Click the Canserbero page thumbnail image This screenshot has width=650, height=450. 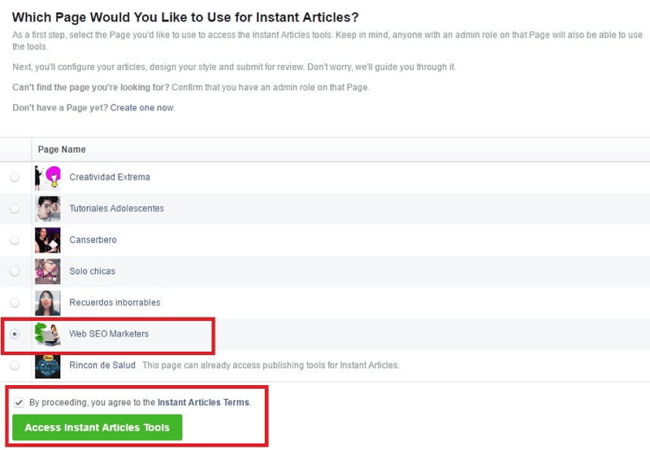[x=47, y=240]
